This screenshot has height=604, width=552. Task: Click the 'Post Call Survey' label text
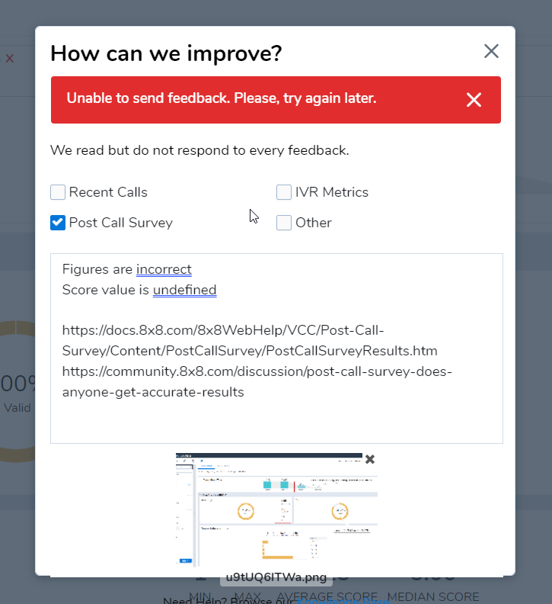[x=121, y=223]
